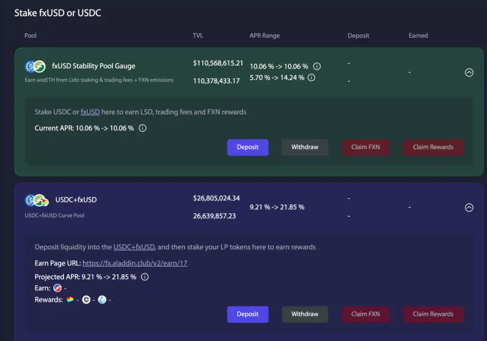Image resolution: width=487 pixels, height=341 pixels.
Task: Open the info tooltip beside Projected APR
Action: 146,277
